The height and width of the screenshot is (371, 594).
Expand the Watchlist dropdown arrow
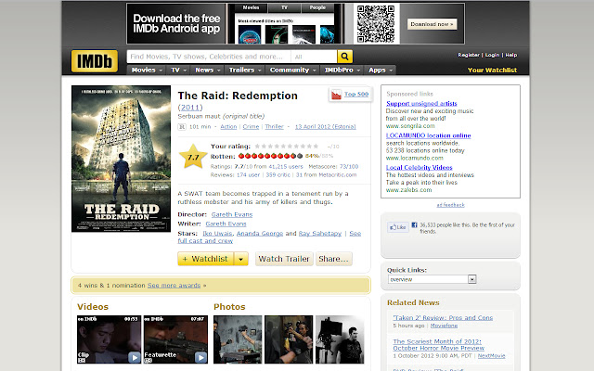click(x=241, y=259)
